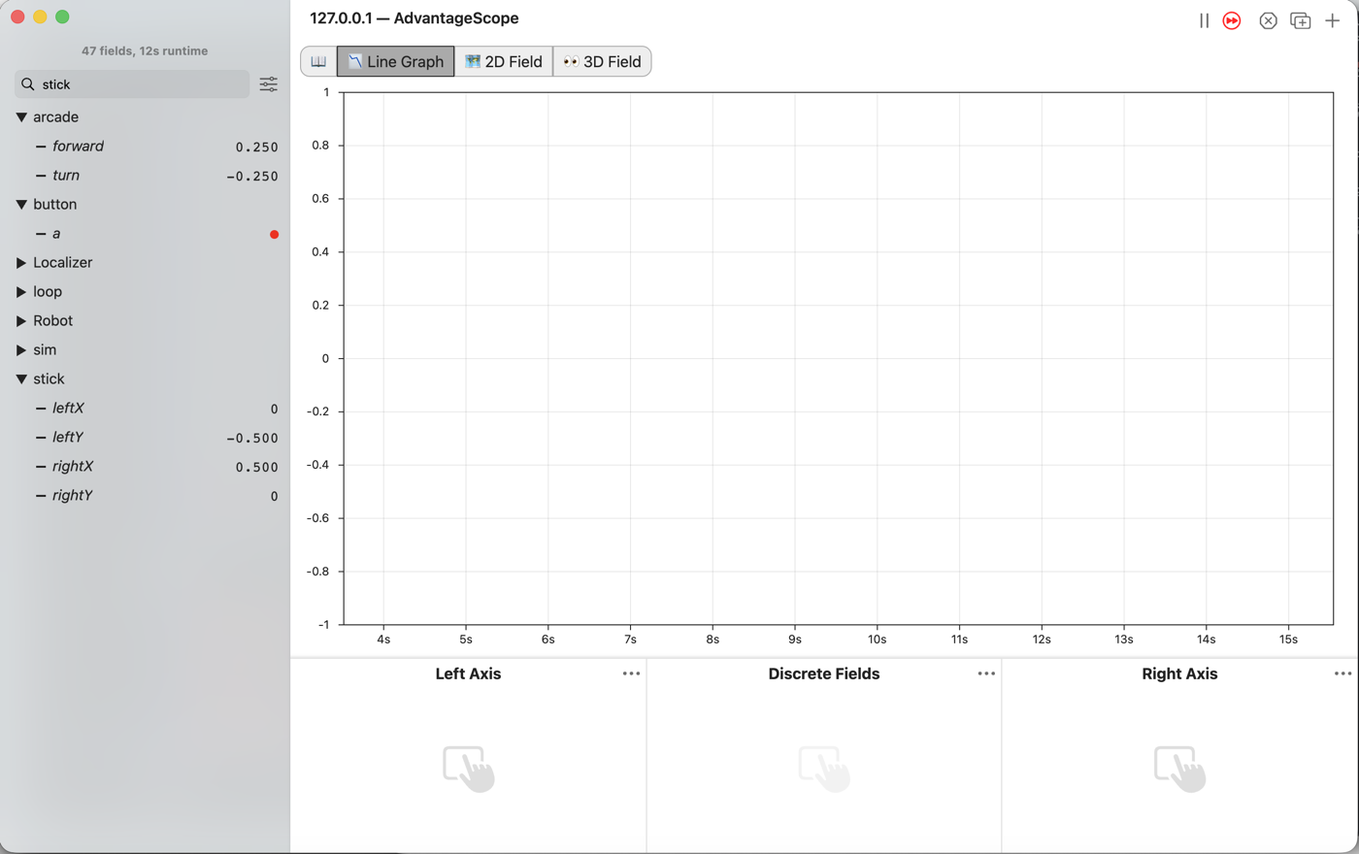Image resolution: width=1359 pixels, height=854 pixels.
Task: Switch to the 2D Field tab
Action: point(503,61)
